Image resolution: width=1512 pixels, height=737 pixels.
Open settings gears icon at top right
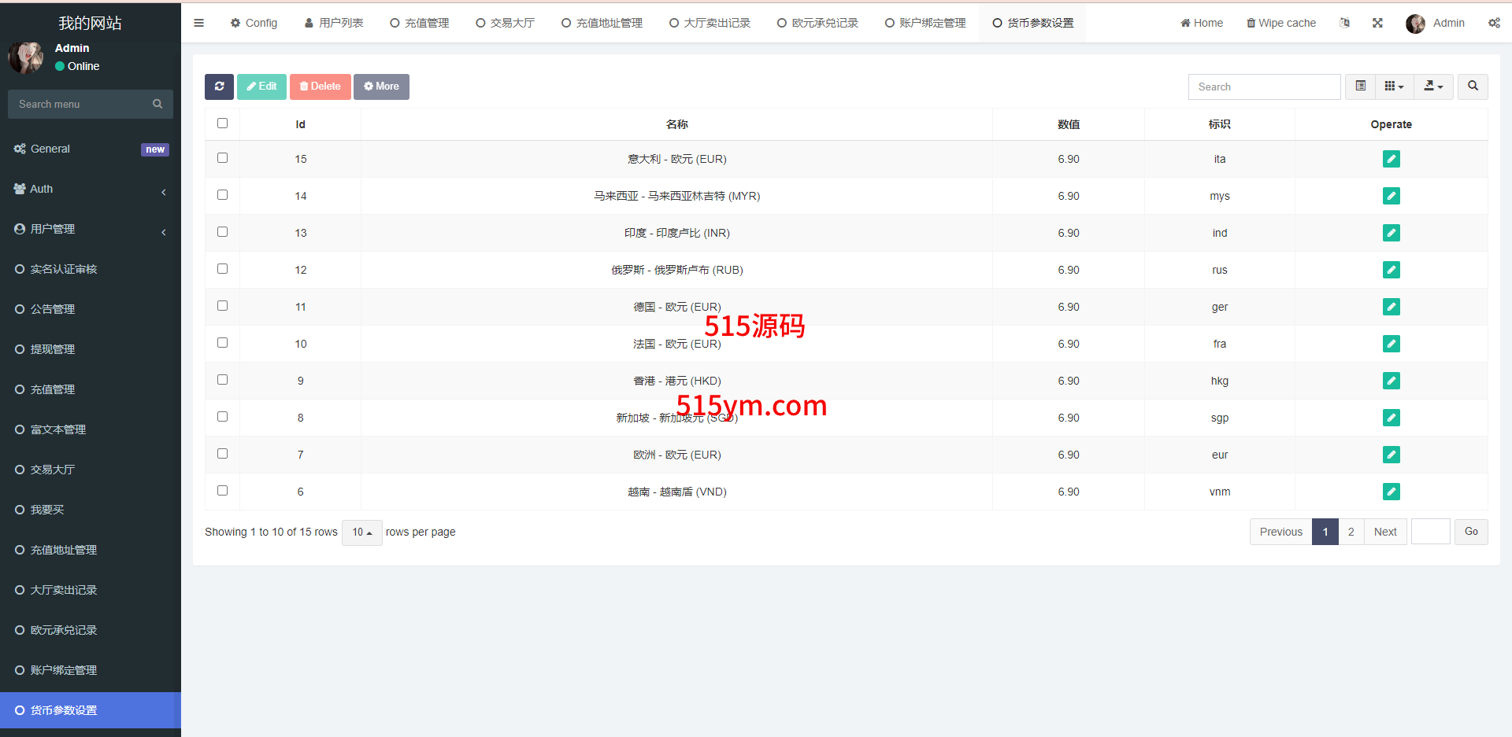1494,24
